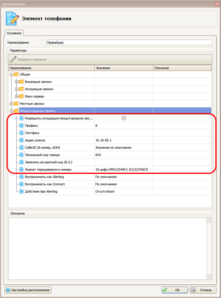Expand the Местные звонки node
The width and height of the screenshot is (221, 298).
[11, 104]
